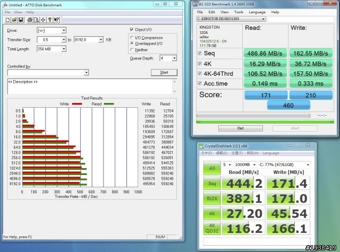Uncheck the Seq test checkbox in AS SSD
The width and height of the screenshot is (340, 252).
coord(200,53)
